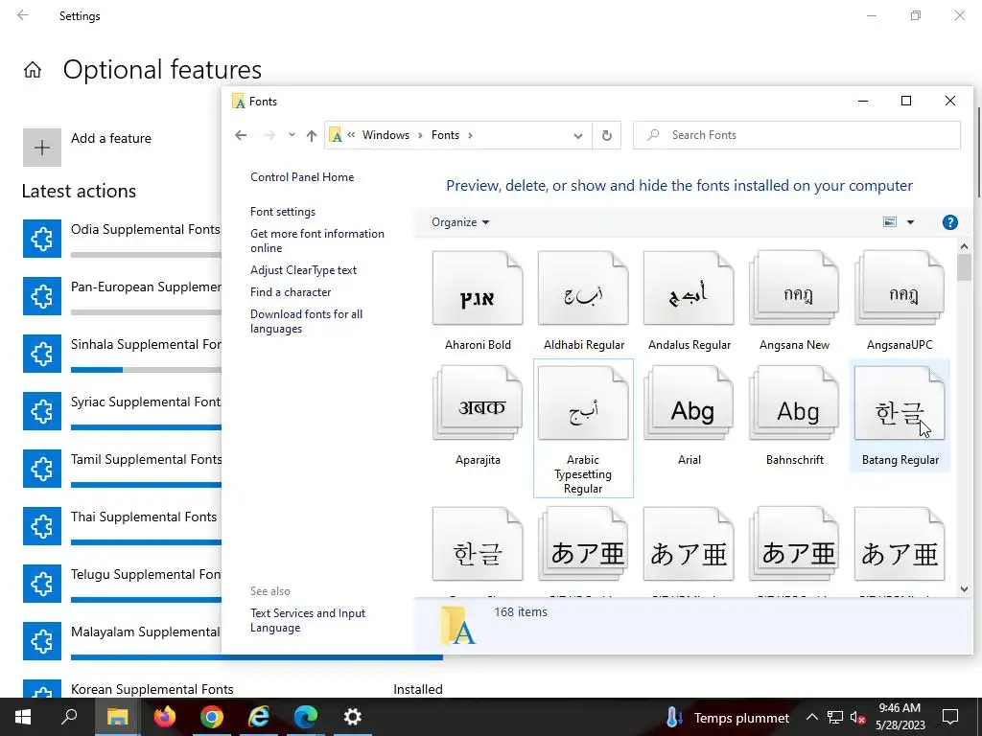Click Find a character link
This screenshot has width=982, height=736.
pos(291,292)
